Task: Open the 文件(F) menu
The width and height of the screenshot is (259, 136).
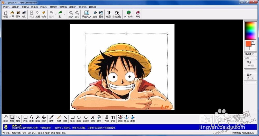Action: (x=6, y=7)
